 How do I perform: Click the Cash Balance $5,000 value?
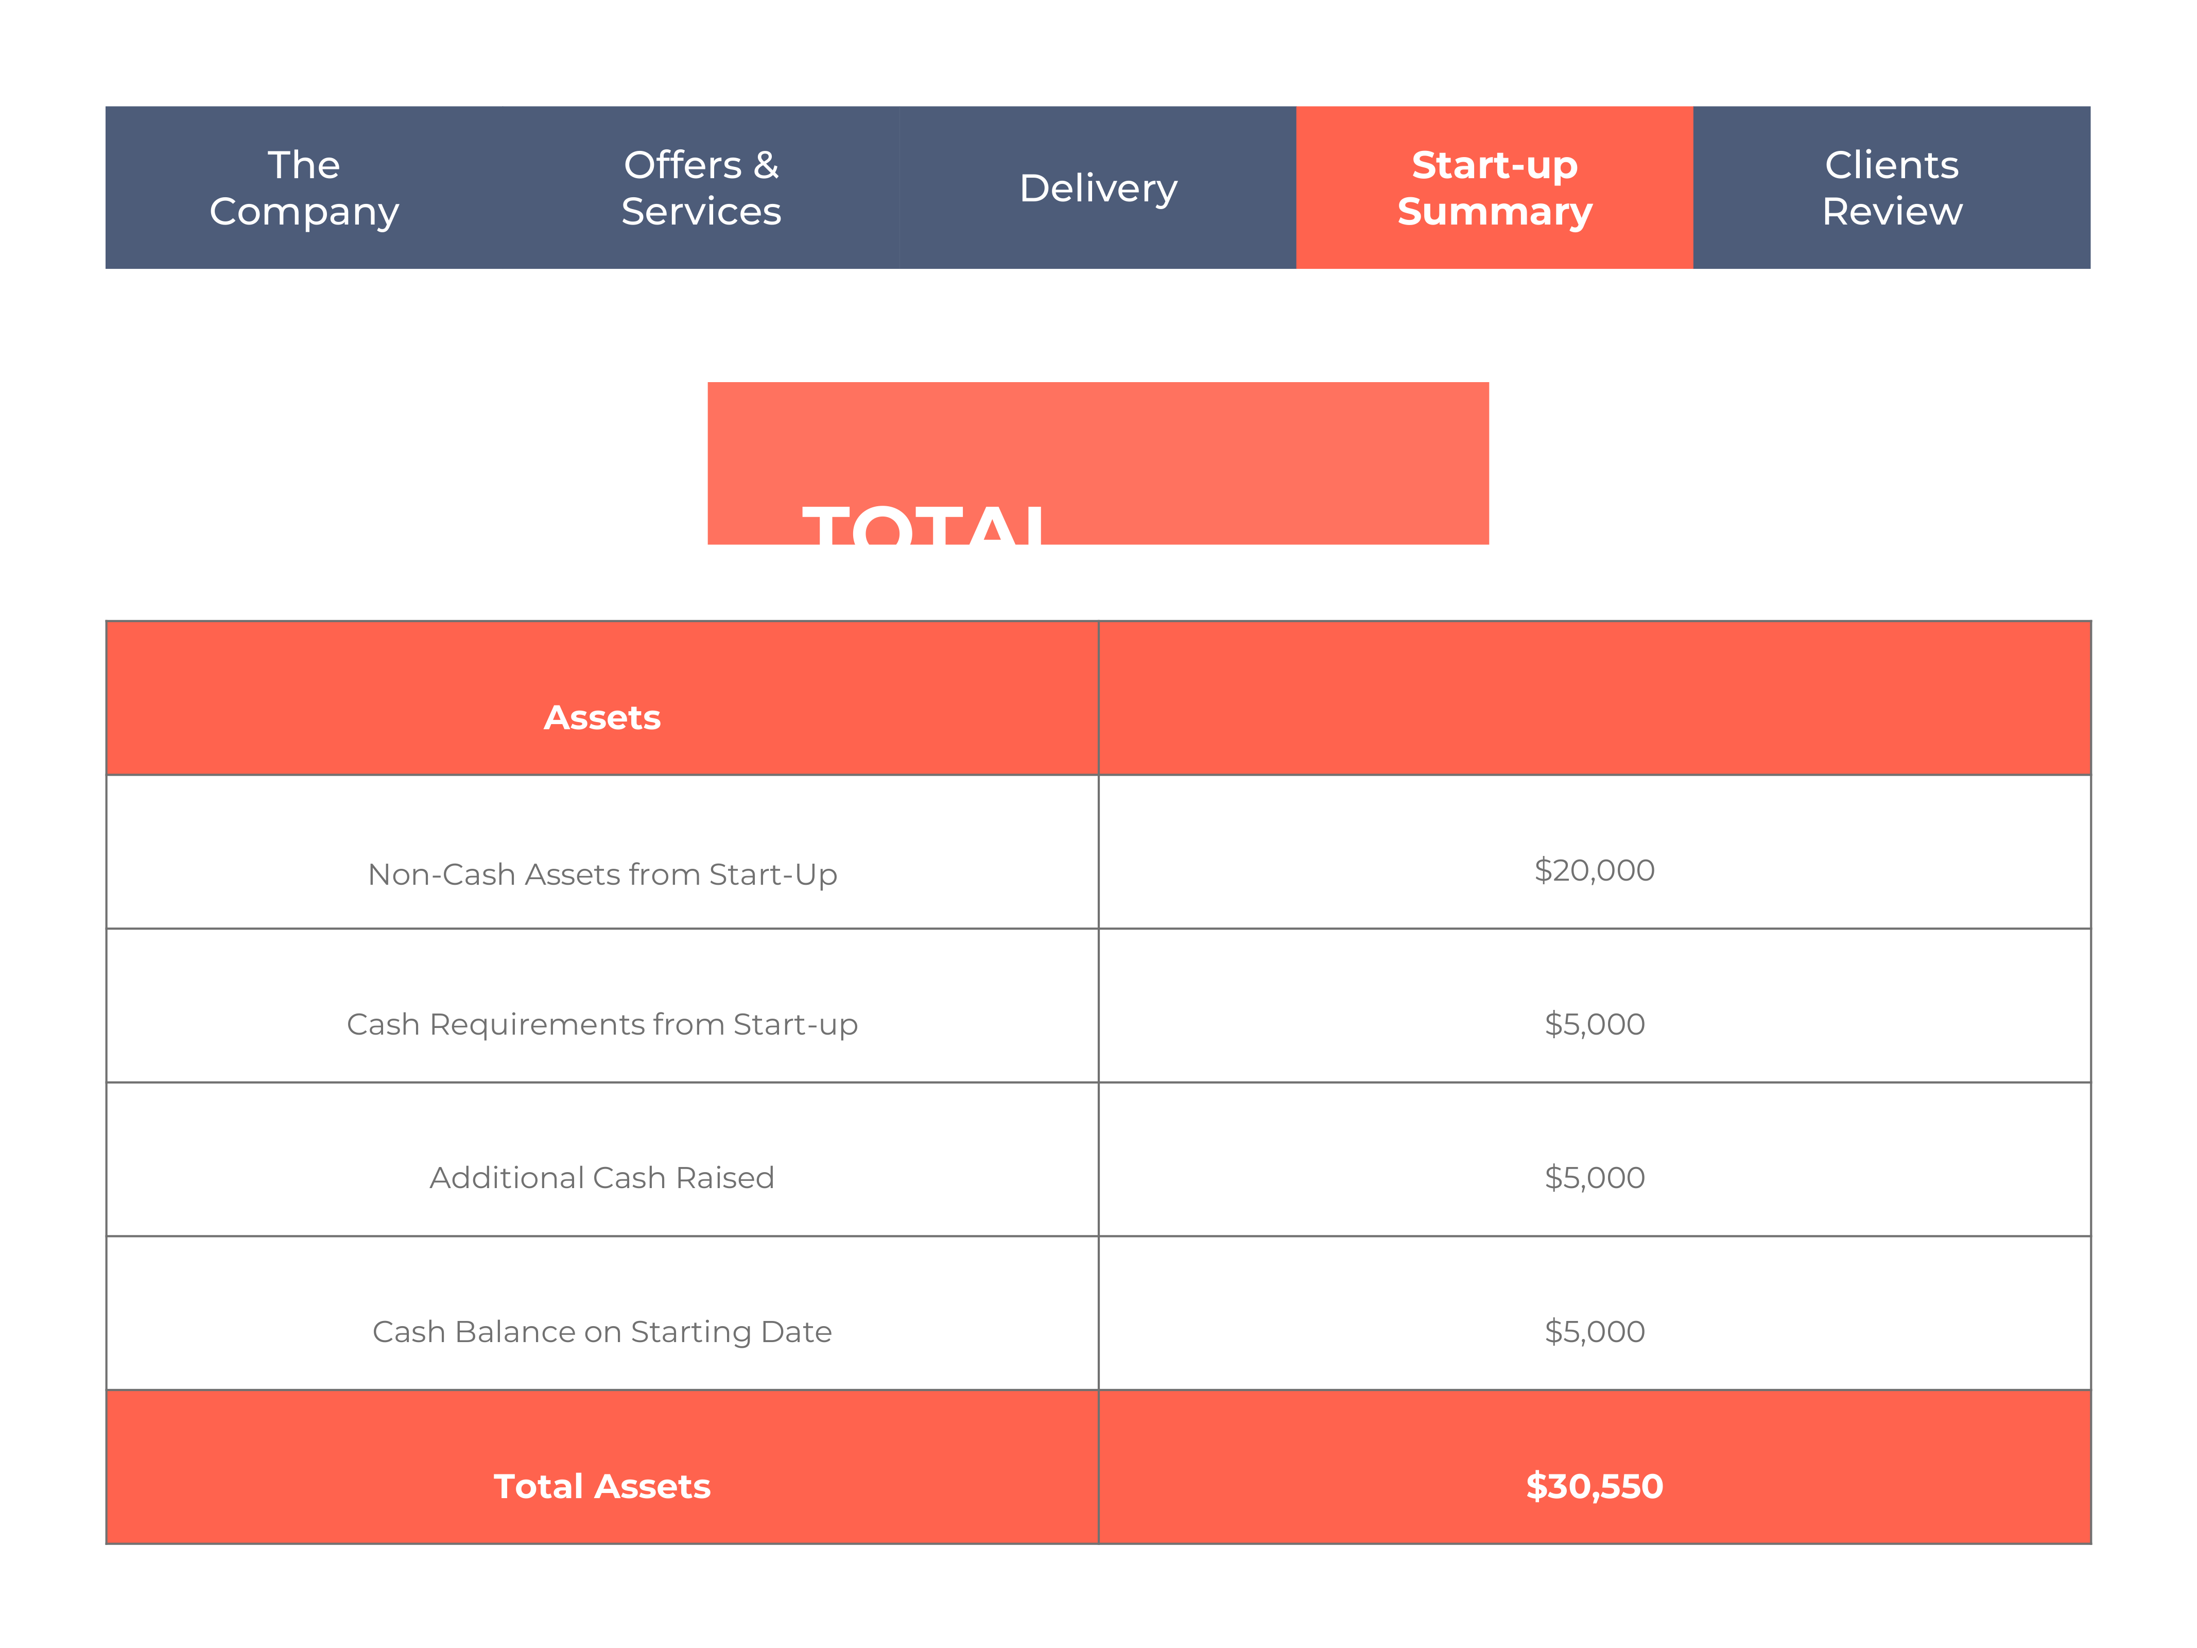pyautogui.click(x=1595, y=1332)
